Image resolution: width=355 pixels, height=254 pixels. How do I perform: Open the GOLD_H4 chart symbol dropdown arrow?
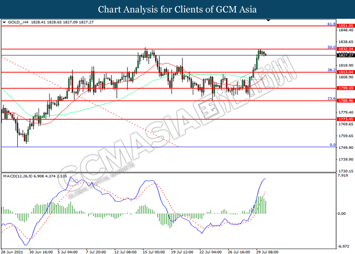pyautogui.click(x=4, y=22)
